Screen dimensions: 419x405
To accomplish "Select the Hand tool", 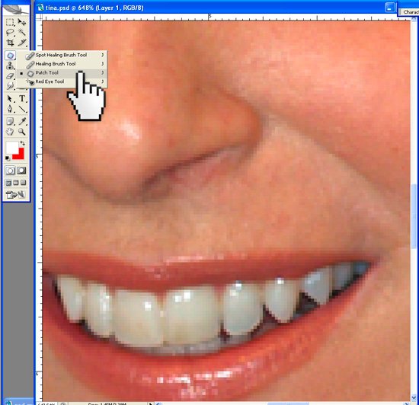I will click(x=10, y=132).
